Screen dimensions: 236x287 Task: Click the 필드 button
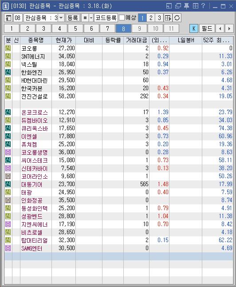(x=207, y=28)
